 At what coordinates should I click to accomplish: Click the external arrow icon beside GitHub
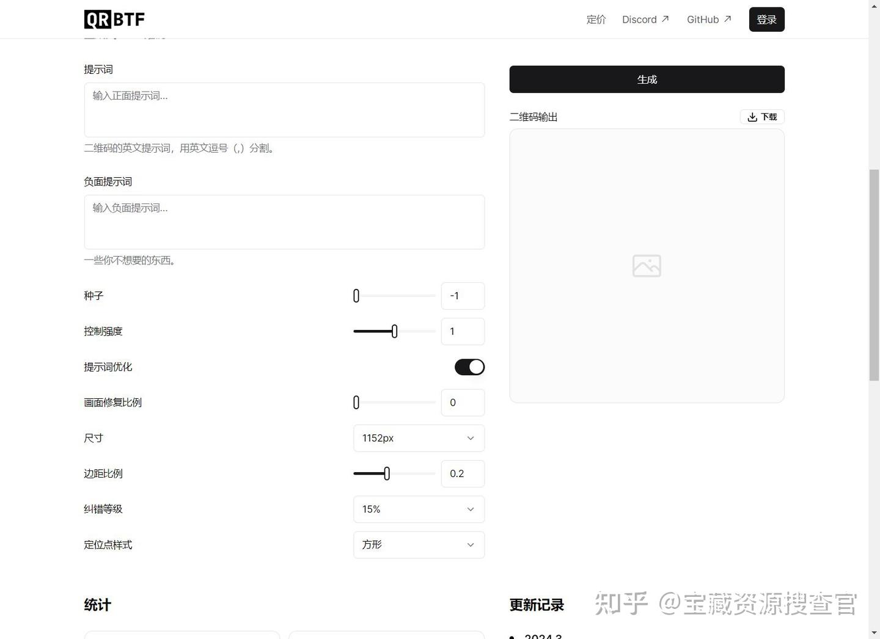coord(727,19)
